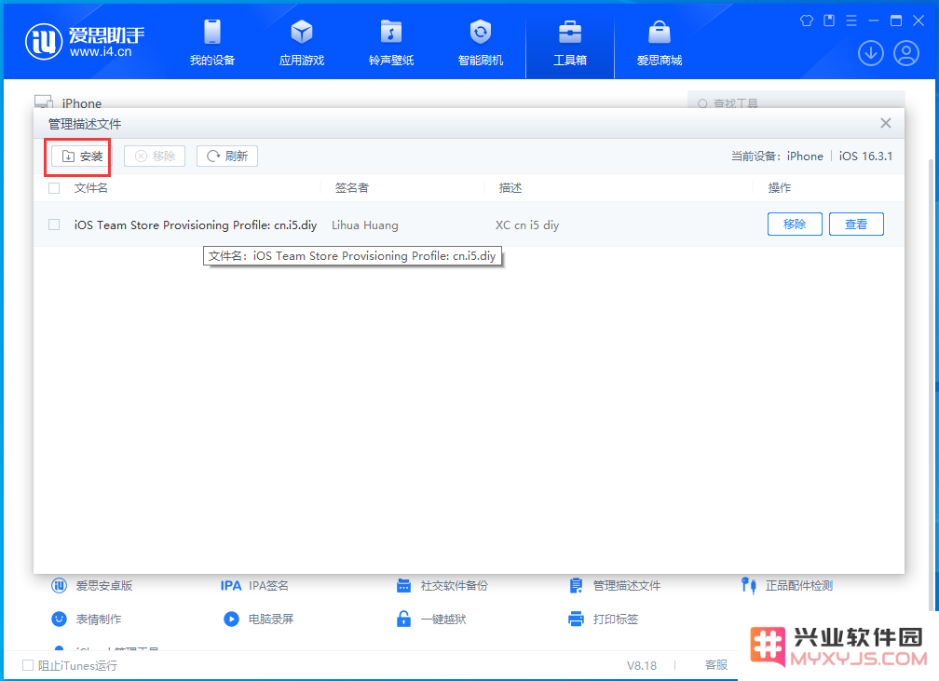Check the iOS Team Store Provisioning Profile row
Viewport: 939px width, 681px height.
tap(54, 225)
